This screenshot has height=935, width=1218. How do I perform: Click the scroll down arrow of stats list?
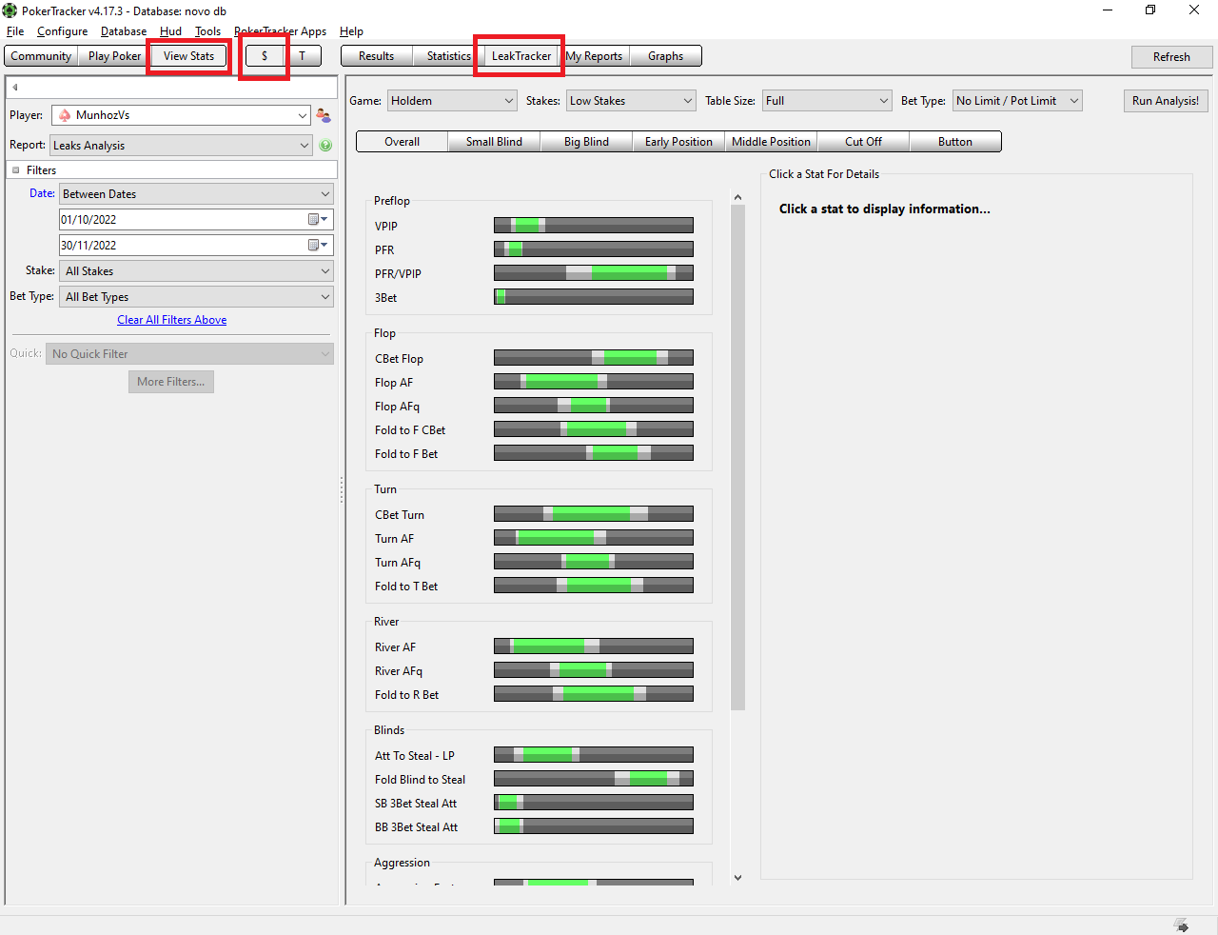[x=737, y=878]
